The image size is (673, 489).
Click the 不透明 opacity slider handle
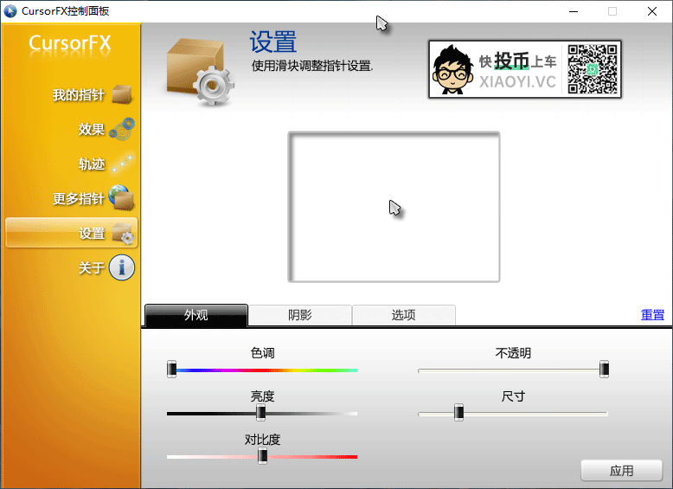click(604, 370)
